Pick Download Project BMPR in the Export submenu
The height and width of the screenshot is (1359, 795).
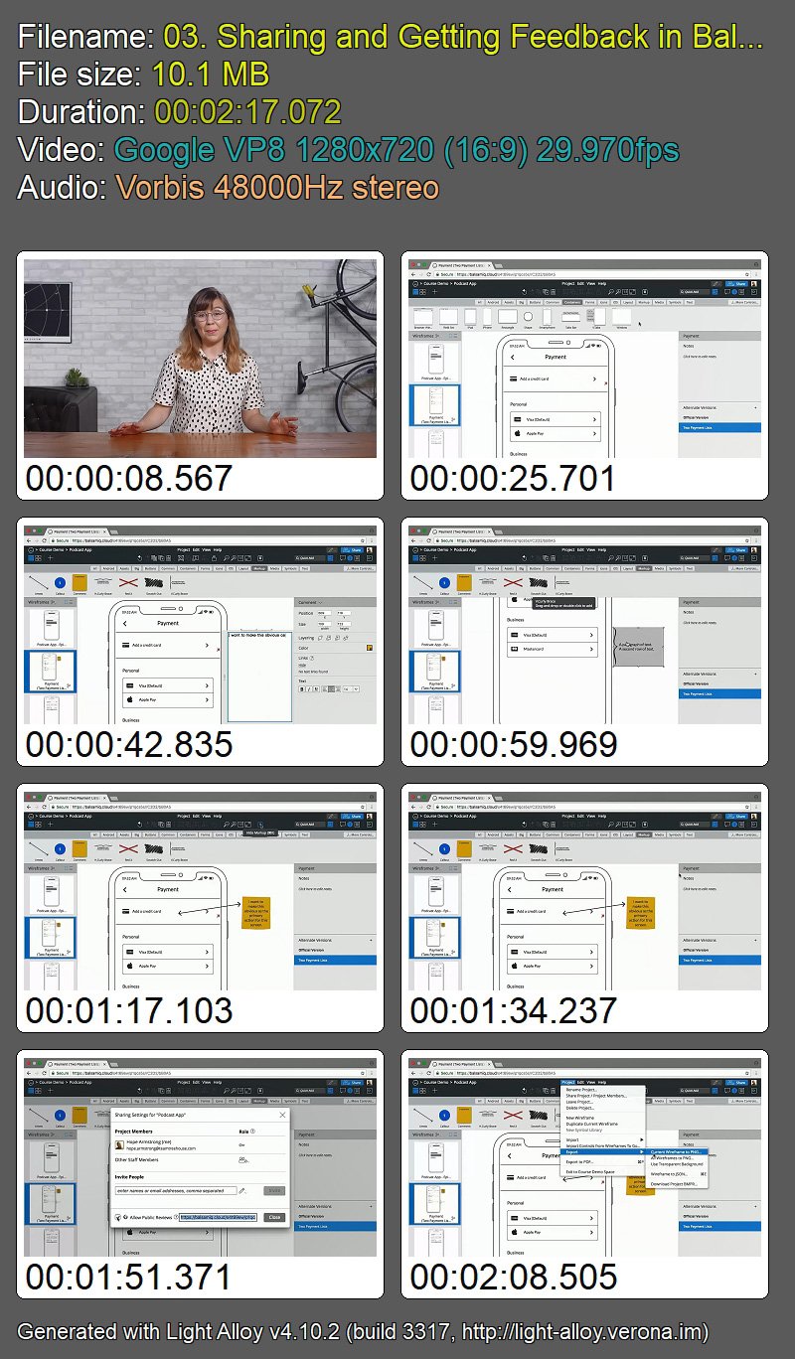(678, 1183)
